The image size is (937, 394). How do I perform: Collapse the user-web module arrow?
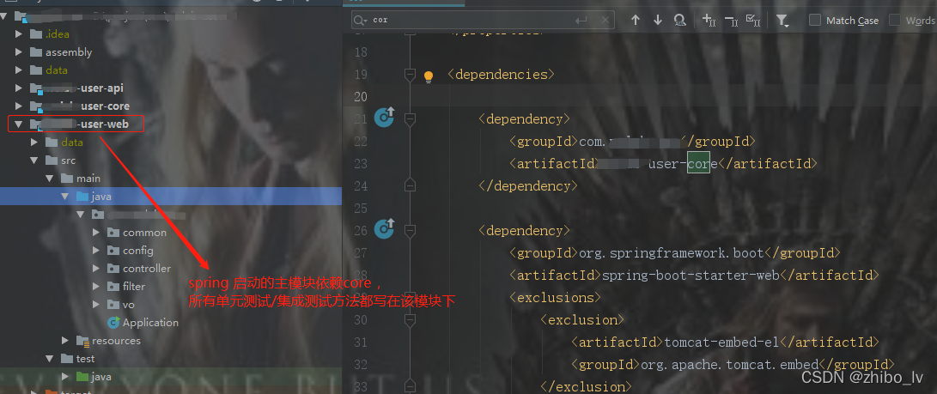19,124
